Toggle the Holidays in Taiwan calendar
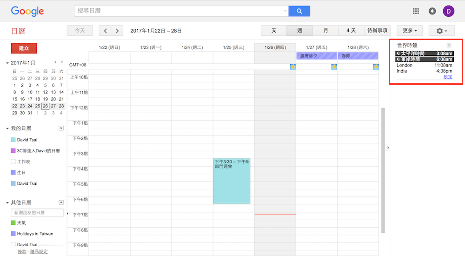This screenshot has width=465, height=256. click(13, 234)
